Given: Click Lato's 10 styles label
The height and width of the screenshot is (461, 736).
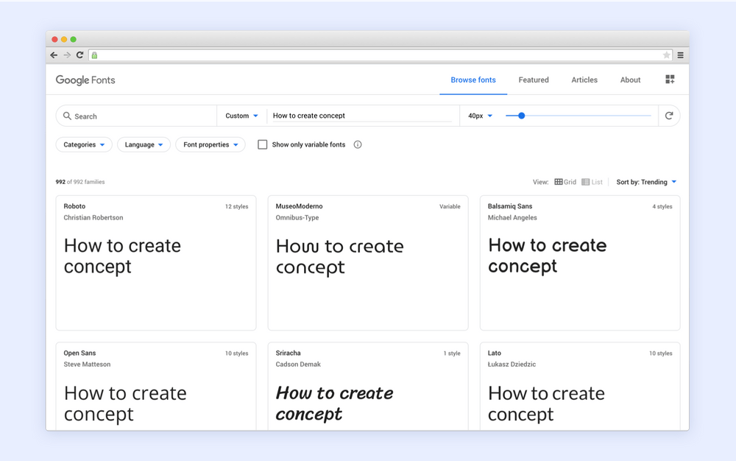Looking at the screenshot, I should tap(660, 353).
